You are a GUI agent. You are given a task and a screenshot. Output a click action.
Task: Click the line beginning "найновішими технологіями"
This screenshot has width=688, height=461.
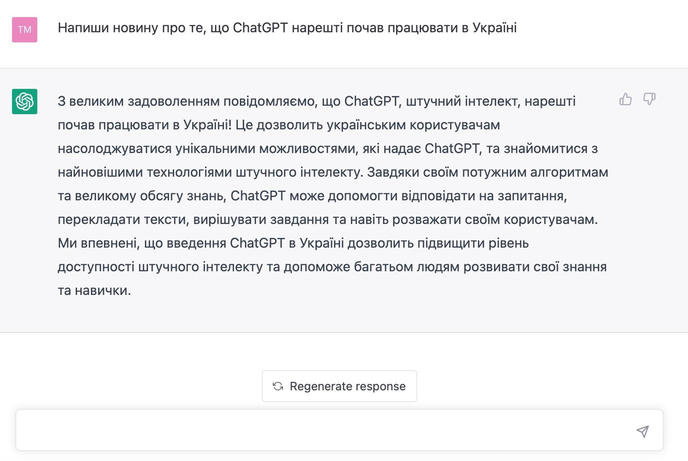tap(333, 172)
